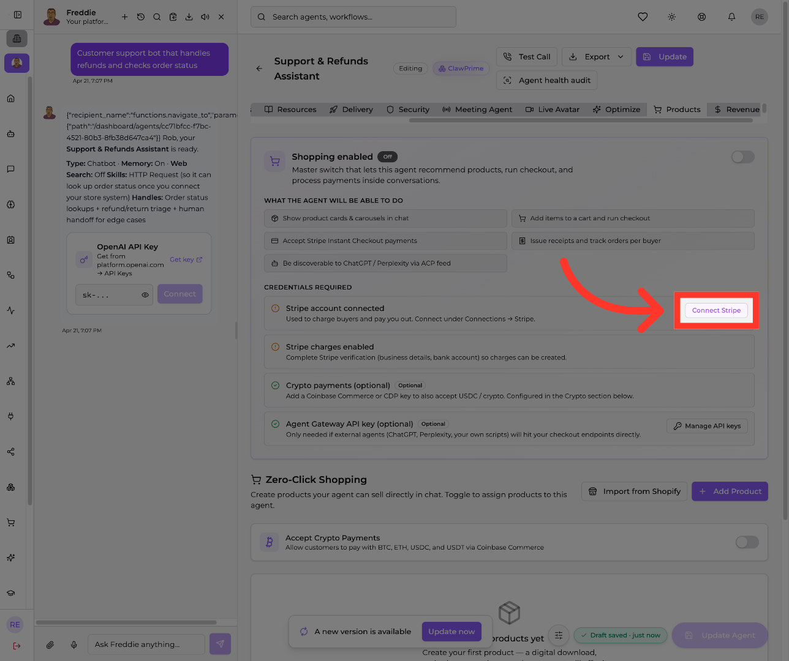Image resolution: width=789 pixels, height=661 pixels.
Task: Click the Test Call button
Action: (527, 57)
